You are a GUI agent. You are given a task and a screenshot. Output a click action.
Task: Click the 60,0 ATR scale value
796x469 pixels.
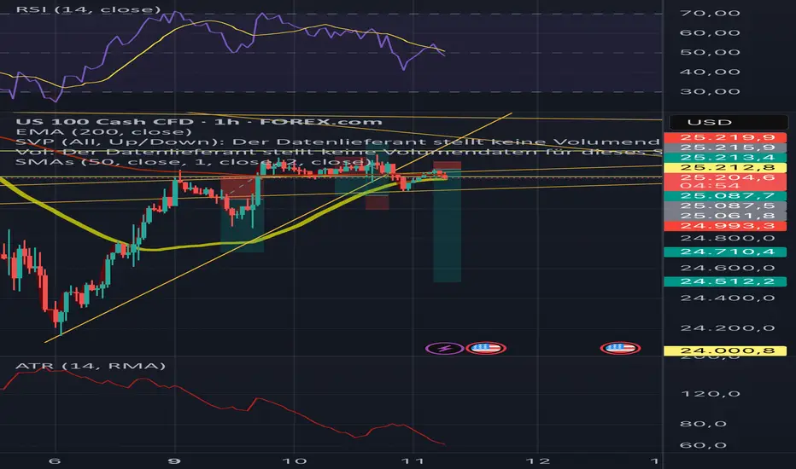click(703, 446)
